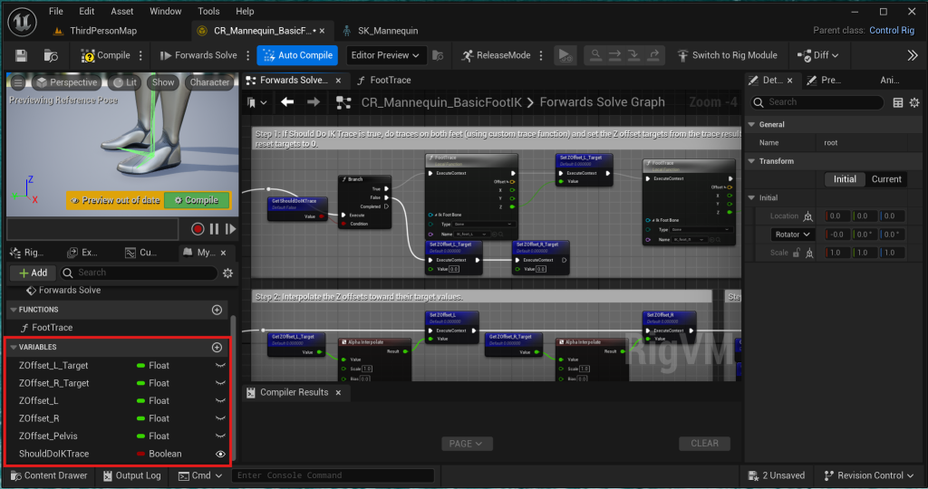Open the Tools menu
This screenshot has height=489, width=928.
208,11
